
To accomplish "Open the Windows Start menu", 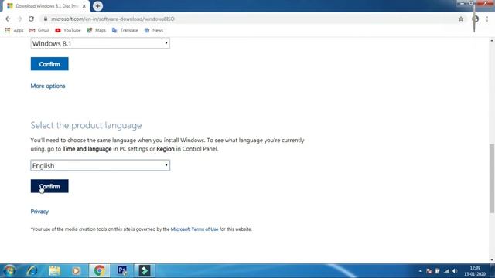I will 9,270.
